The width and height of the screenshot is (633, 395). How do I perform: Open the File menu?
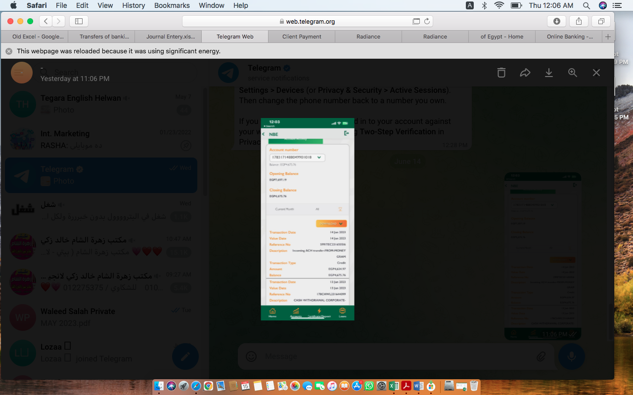[x=61, y=5]
